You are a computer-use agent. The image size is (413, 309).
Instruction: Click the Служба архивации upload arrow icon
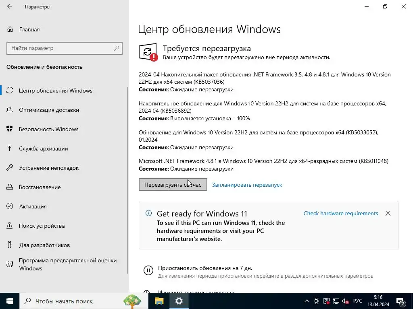[10, 148]
